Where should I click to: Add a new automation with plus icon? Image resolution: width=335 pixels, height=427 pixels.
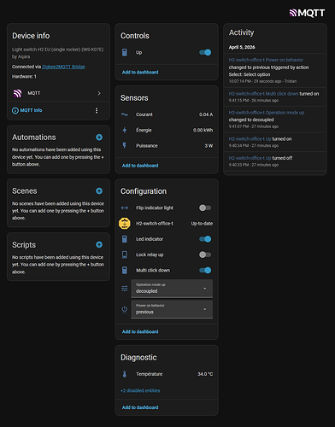[99, 137]
